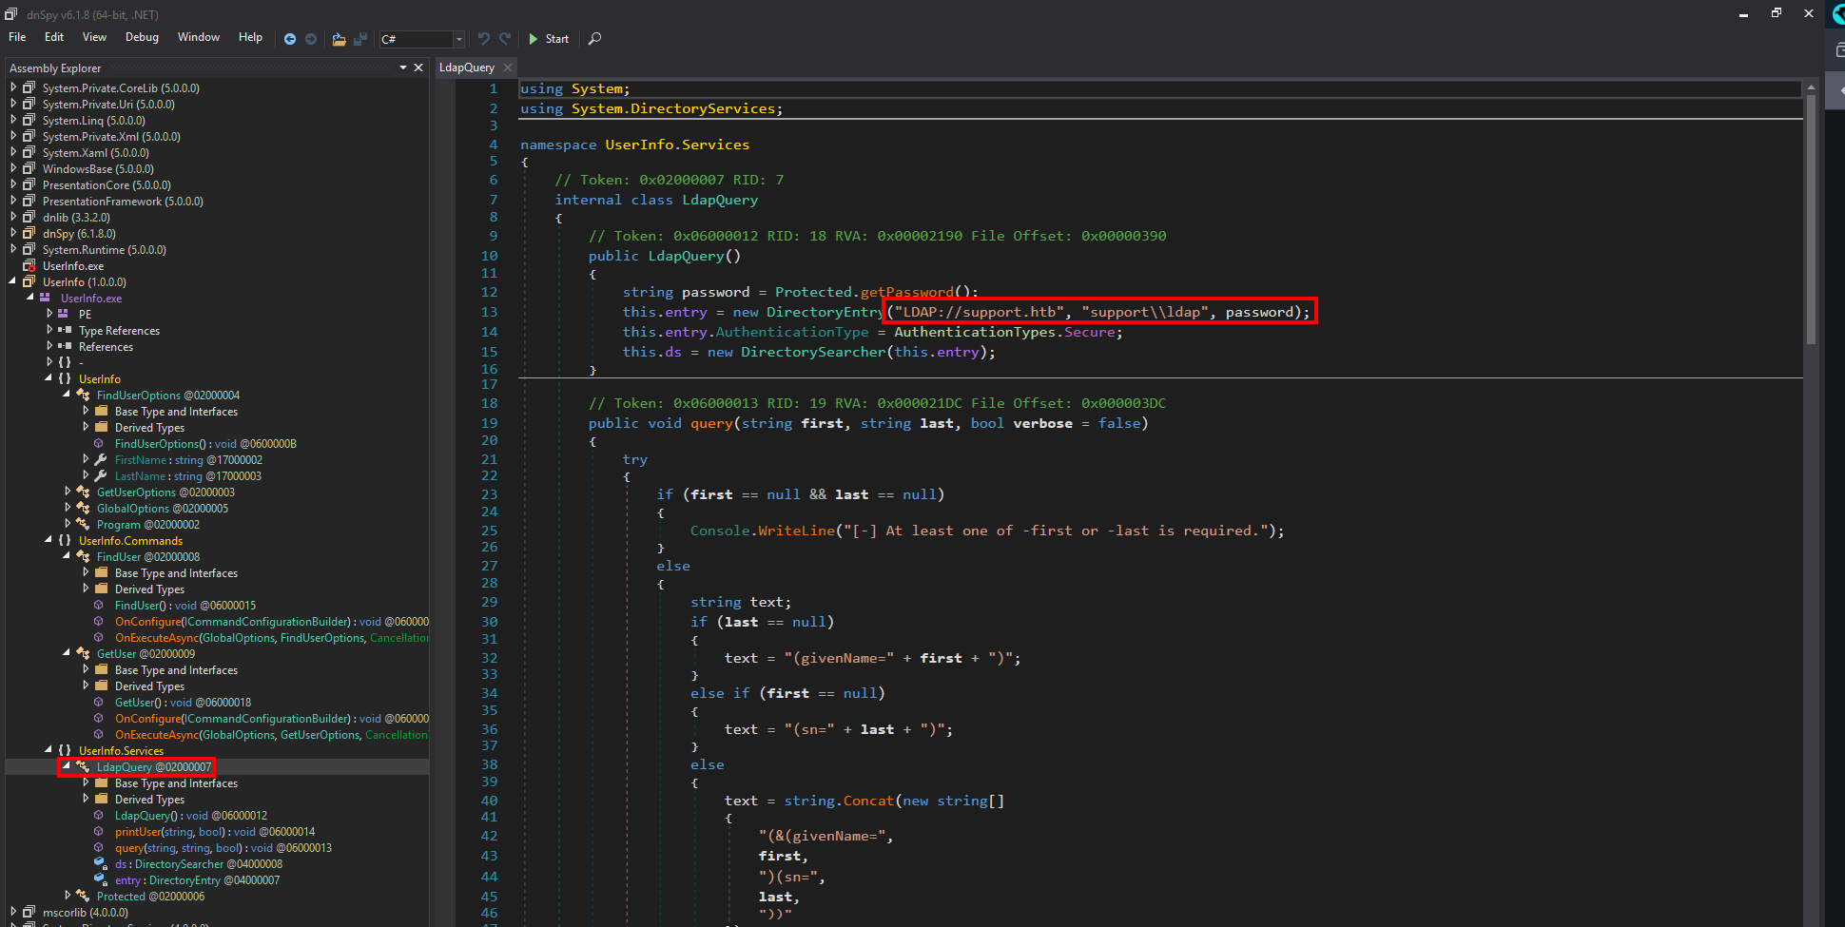Viewport: 1845px width, 927px height.
Task: Close the Assembly Explorer panel
Action: click(418, 68)
